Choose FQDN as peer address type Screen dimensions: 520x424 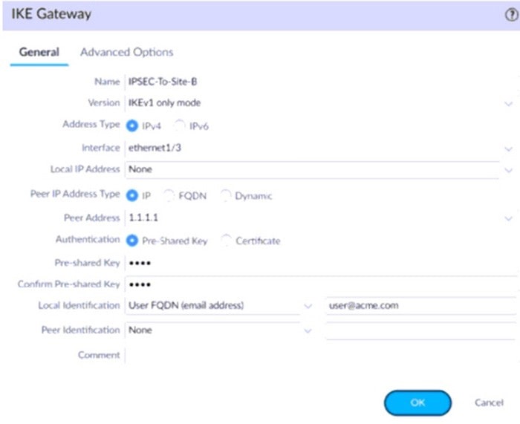point(169,195)
